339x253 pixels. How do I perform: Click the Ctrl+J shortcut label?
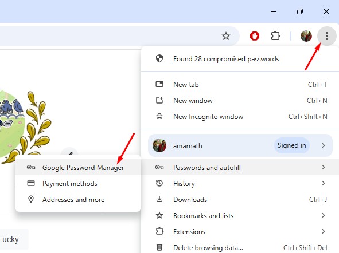coord(318,200)
